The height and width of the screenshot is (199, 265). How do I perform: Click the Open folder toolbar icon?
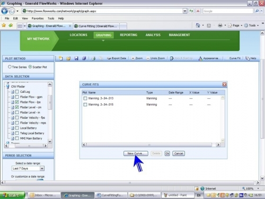68,58
